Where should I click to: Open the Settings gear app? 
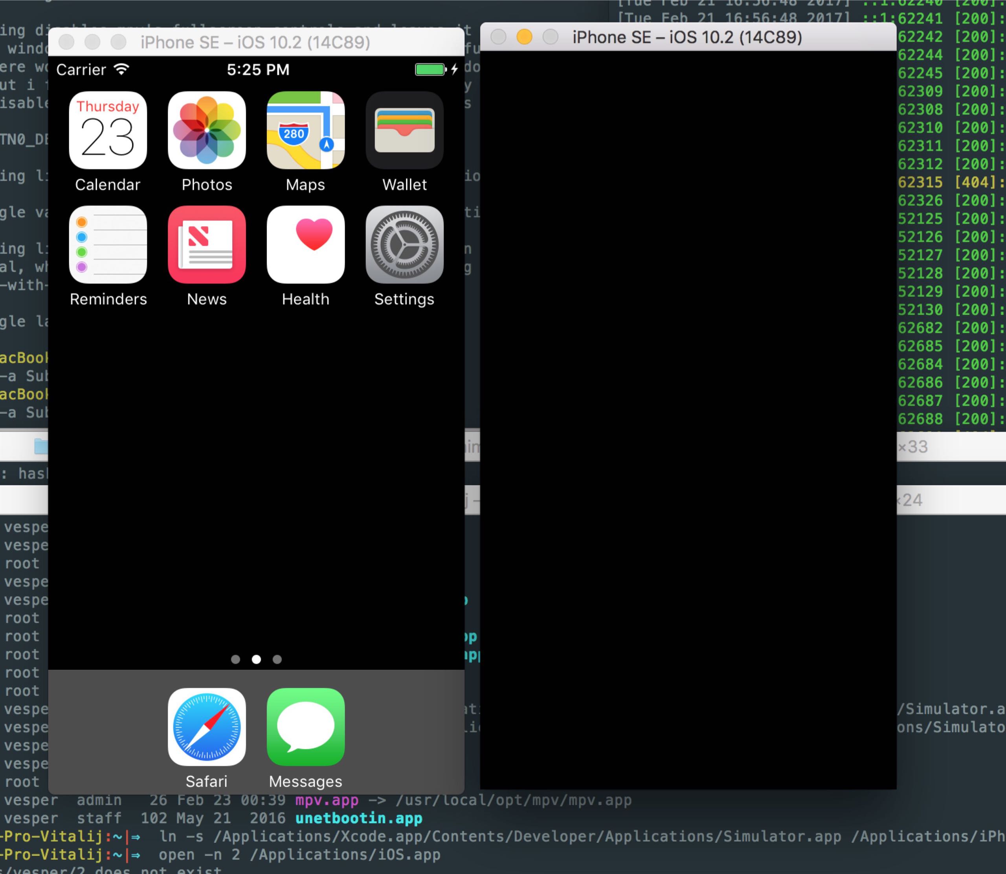[404, 244]
